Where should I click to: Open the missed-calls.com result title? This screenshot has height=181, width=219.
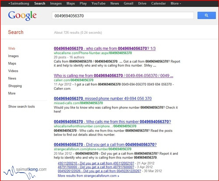102,98
